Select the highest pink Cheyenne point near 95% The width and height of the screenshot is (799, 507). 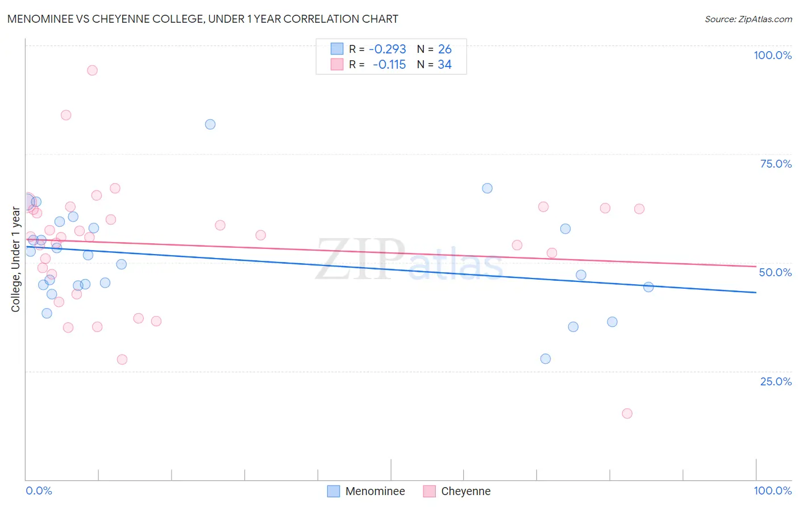pyautogui.click(x=92, y=70)
